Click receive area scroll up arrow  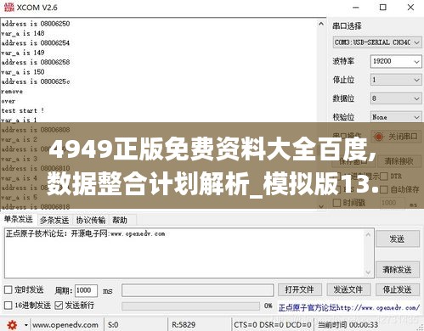tap(321, 24)
